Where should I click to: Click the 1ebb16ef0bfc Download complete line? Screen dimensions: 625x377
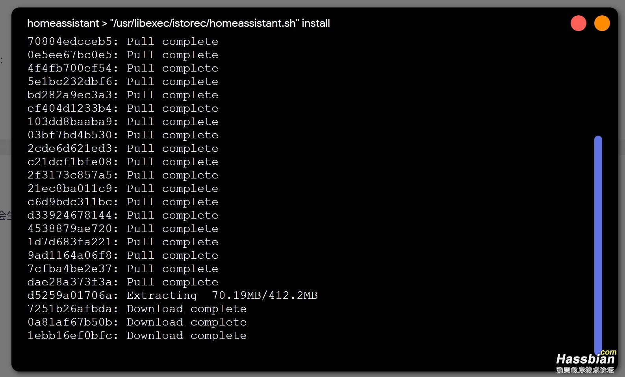[137, 335]
